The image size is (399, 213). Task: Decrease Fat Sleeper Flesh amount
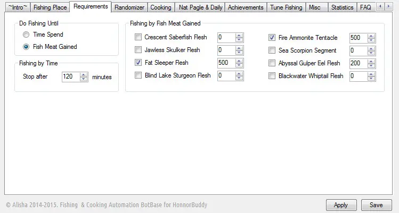239,65
